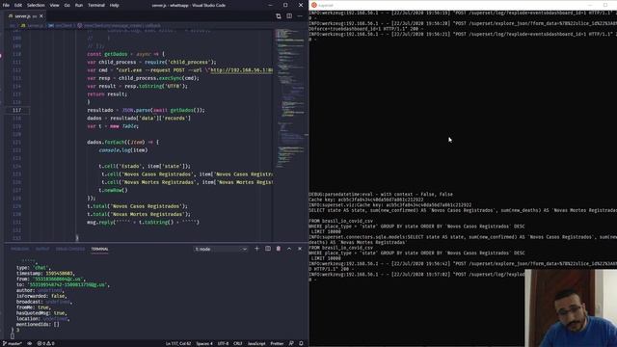This screenshot has height=347, width=617.
Task: Click the "t.cell('Estado'" code line
Action: (x=145, y=166)
